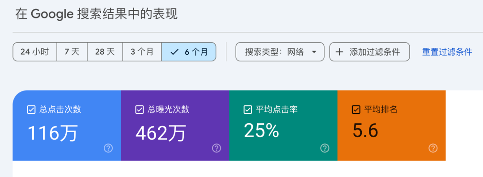Uncheck the 总点击次数 checkbox
483x177 pixels.
click(31, 110)
